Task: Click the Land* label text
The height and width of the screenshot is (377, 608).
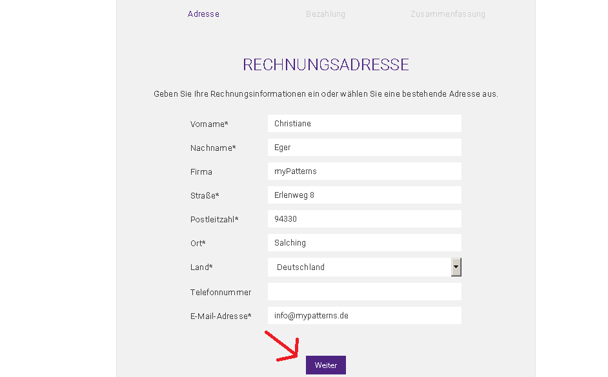Action: click(x=201, y=267)
